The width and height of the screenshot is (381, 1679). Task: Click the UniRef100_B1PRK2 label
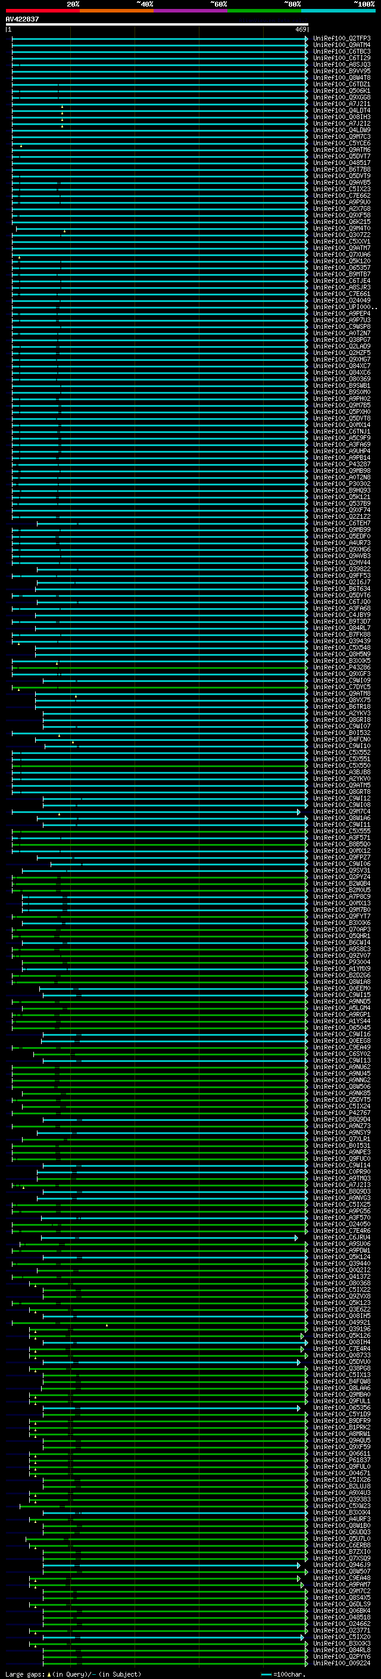point(342,1426)
